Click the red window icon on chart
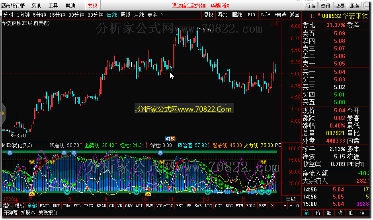This screenshot has height=220, width=373. click(278, 23)
